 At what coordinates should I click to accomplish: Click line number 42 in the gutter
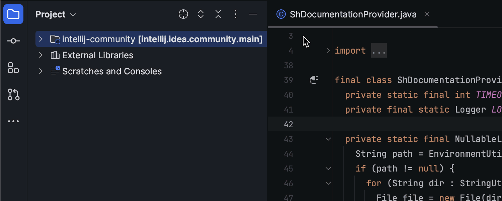[288, 124]
